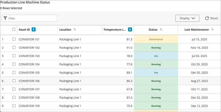Click the date Aug 27, 2025
This screenshot has height=112, width=221.
click(x=199, y=81)
